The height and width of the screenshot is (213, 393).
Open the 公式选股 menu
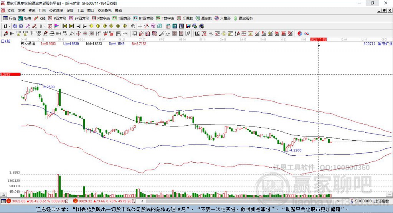pos(56,10)
